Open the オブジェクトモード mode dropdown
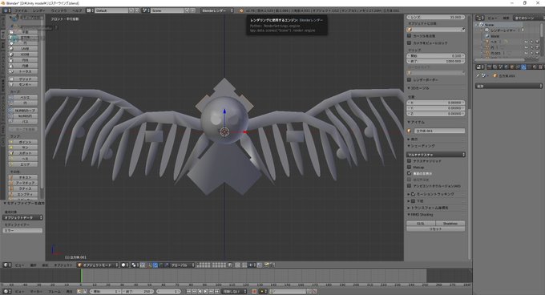This screenshot has width=545, height=295. coord(98,265)
